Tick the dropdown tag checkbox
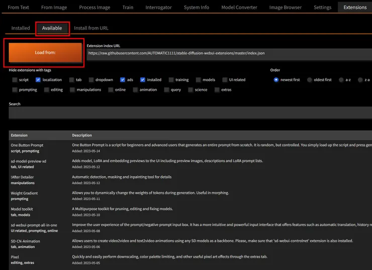 click(91, 80)
